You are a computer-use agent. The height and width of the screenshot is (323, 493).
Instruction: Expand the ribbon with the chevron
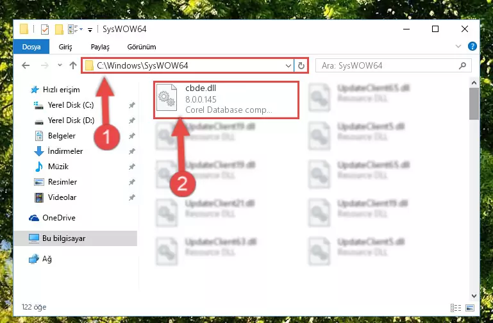pos(458,47)
